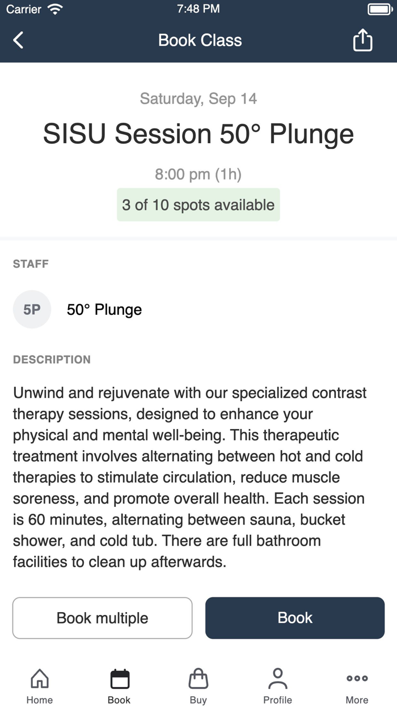Viewport: 397px width, 707px height.
Task: Tap the back arrow in the navigation bar
Action: 17,40
